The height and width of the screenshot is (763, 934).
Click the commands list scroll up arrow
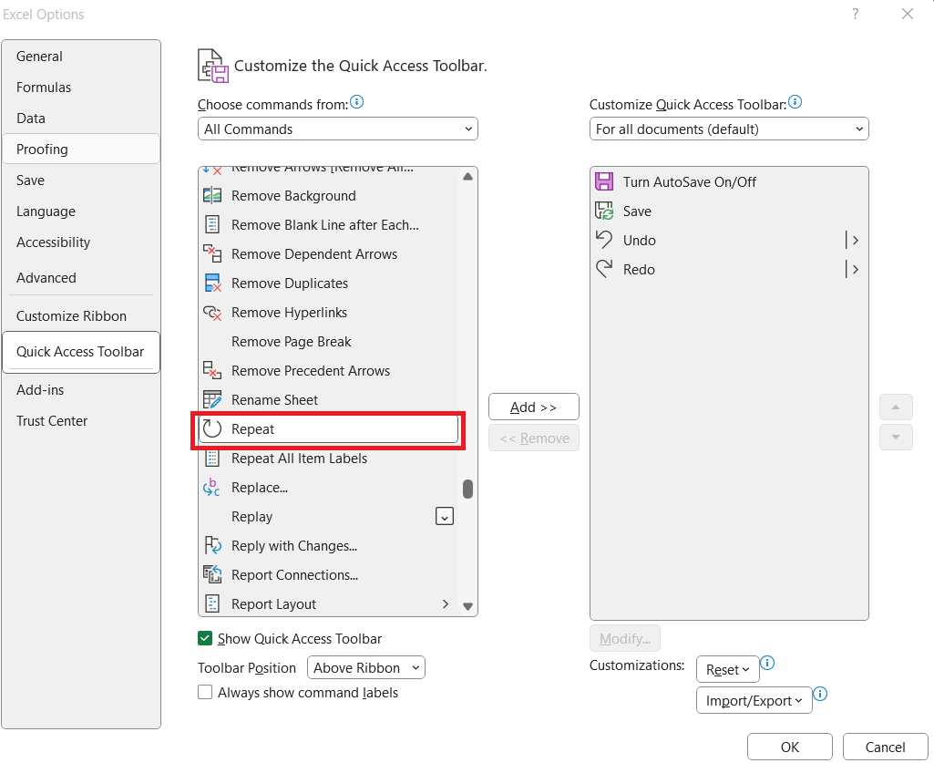(467, 177)
